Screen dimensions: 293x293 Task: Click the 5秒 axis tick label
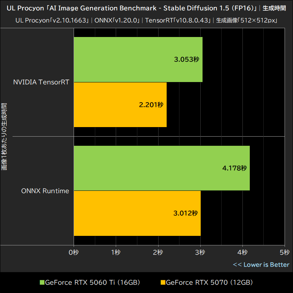[285, 253]
